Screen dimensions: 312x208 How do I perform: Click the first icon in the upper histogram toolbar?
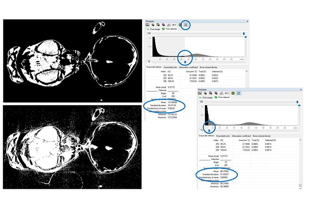point(148,25)
